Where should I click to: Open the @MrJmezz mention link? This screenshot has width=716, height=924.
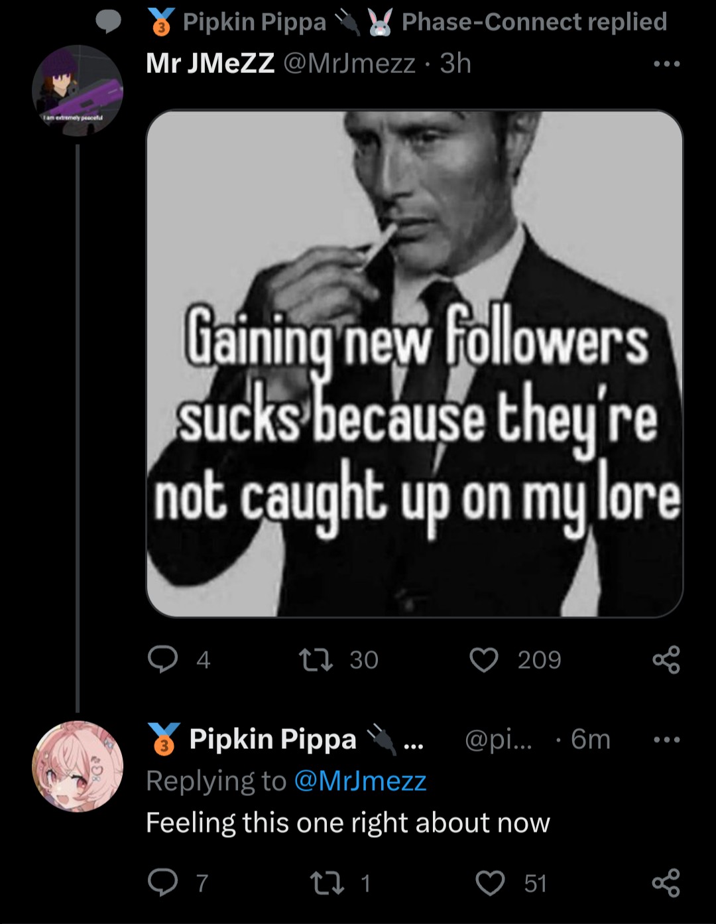pos(360,781)
